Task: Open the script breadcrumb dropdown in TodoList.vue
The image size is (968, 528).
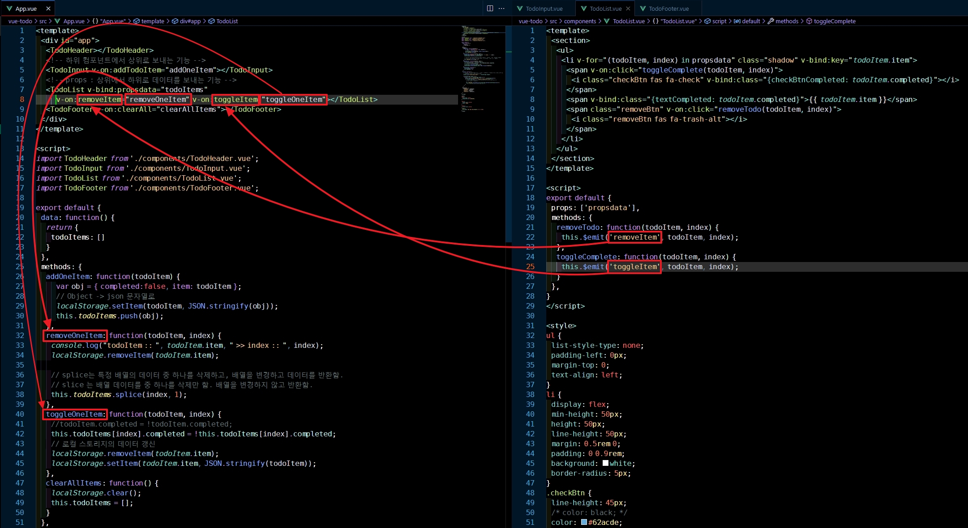Action: [719, 21]
